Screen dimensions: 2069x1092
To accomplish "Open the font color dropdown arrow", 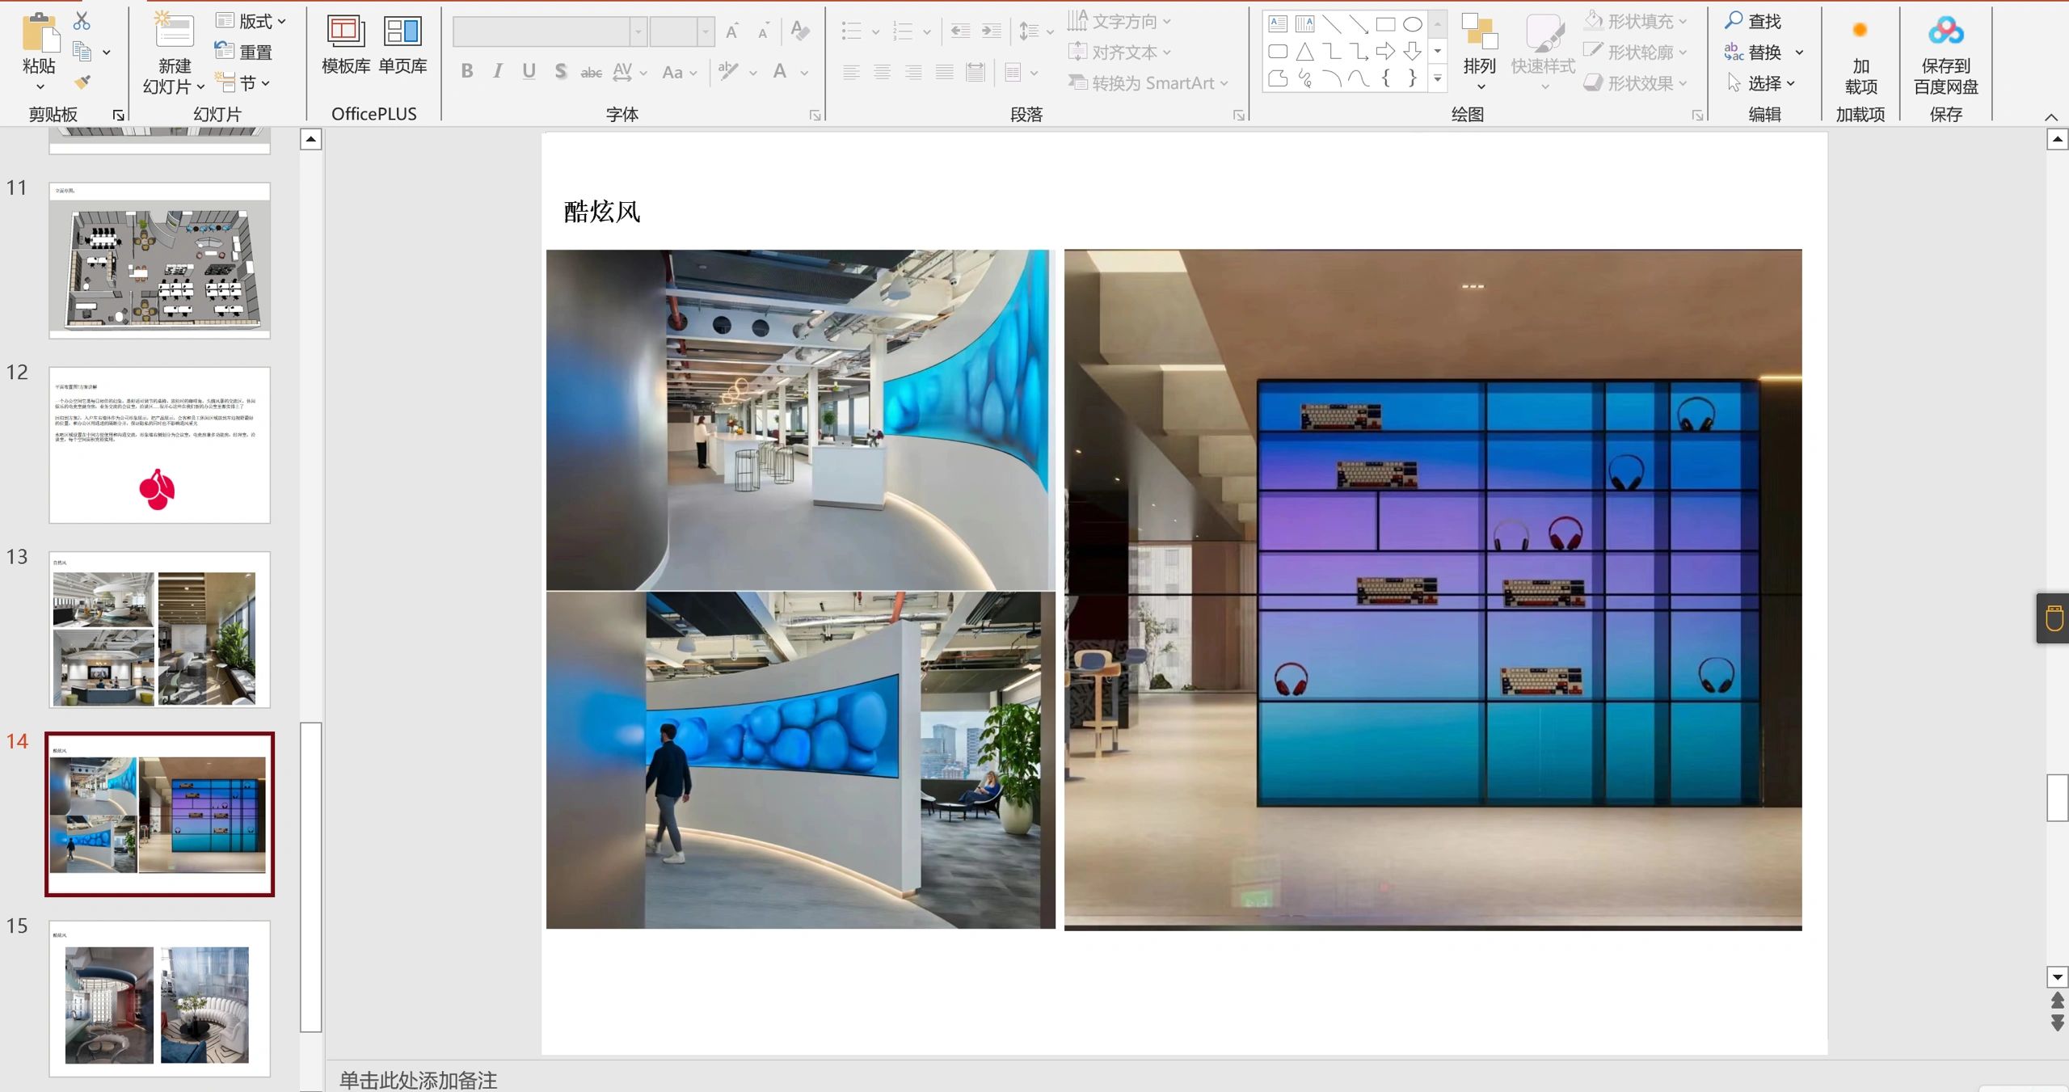I will pyautogui.click(x=805, y=73).
